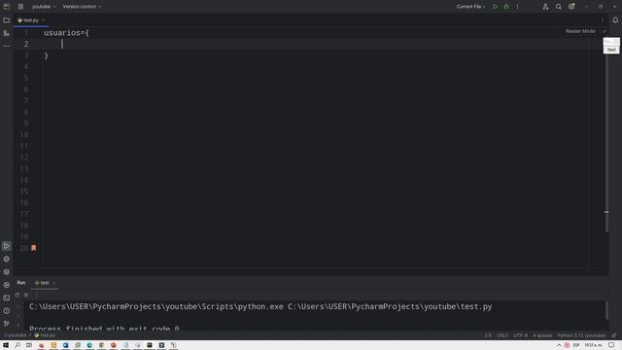Open Code With Me collaboration icon

click(545, 7)
